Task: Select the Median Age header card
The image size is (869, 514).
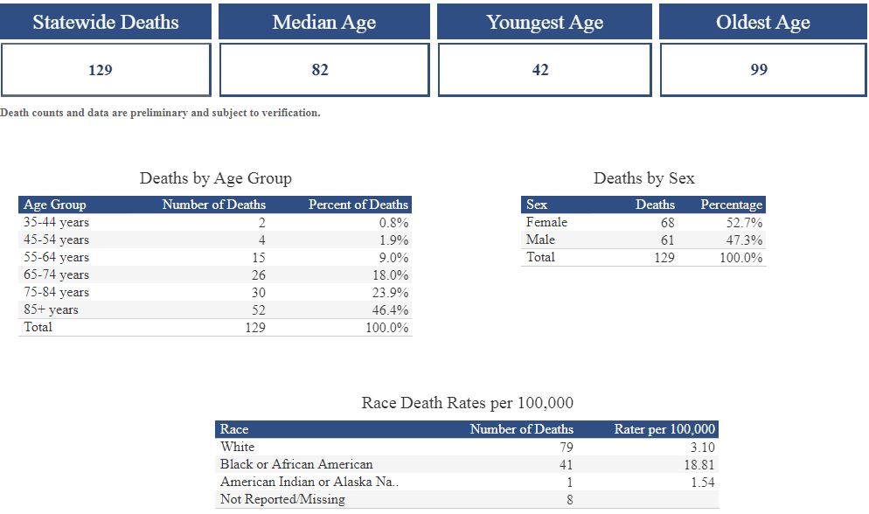Action: pos(324,23)
